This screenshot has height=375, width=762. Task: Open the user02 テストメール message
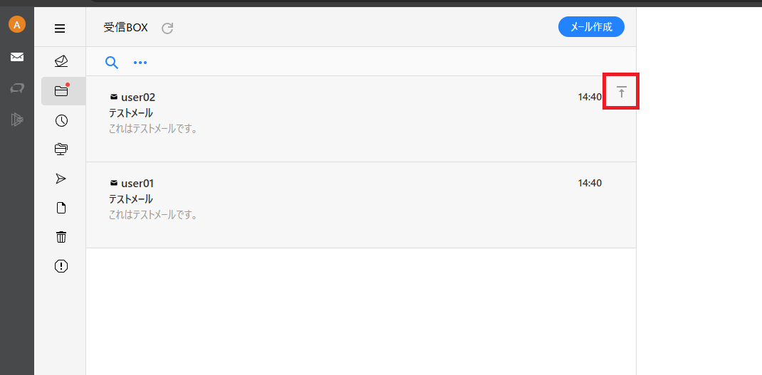click(360, 119)
